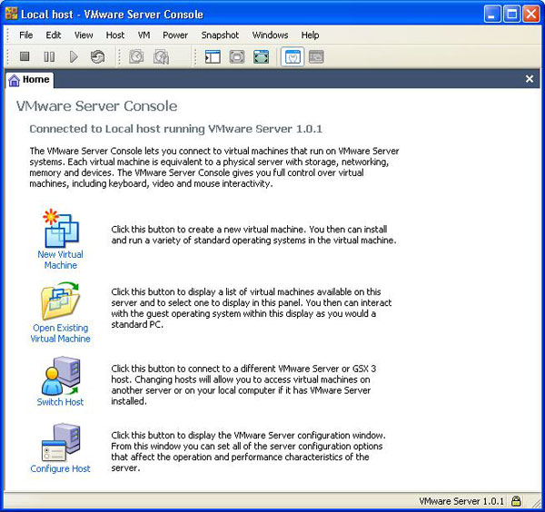Open the View menu
Image resolution: width=545 pixels, height=512 pixels.
84,35
